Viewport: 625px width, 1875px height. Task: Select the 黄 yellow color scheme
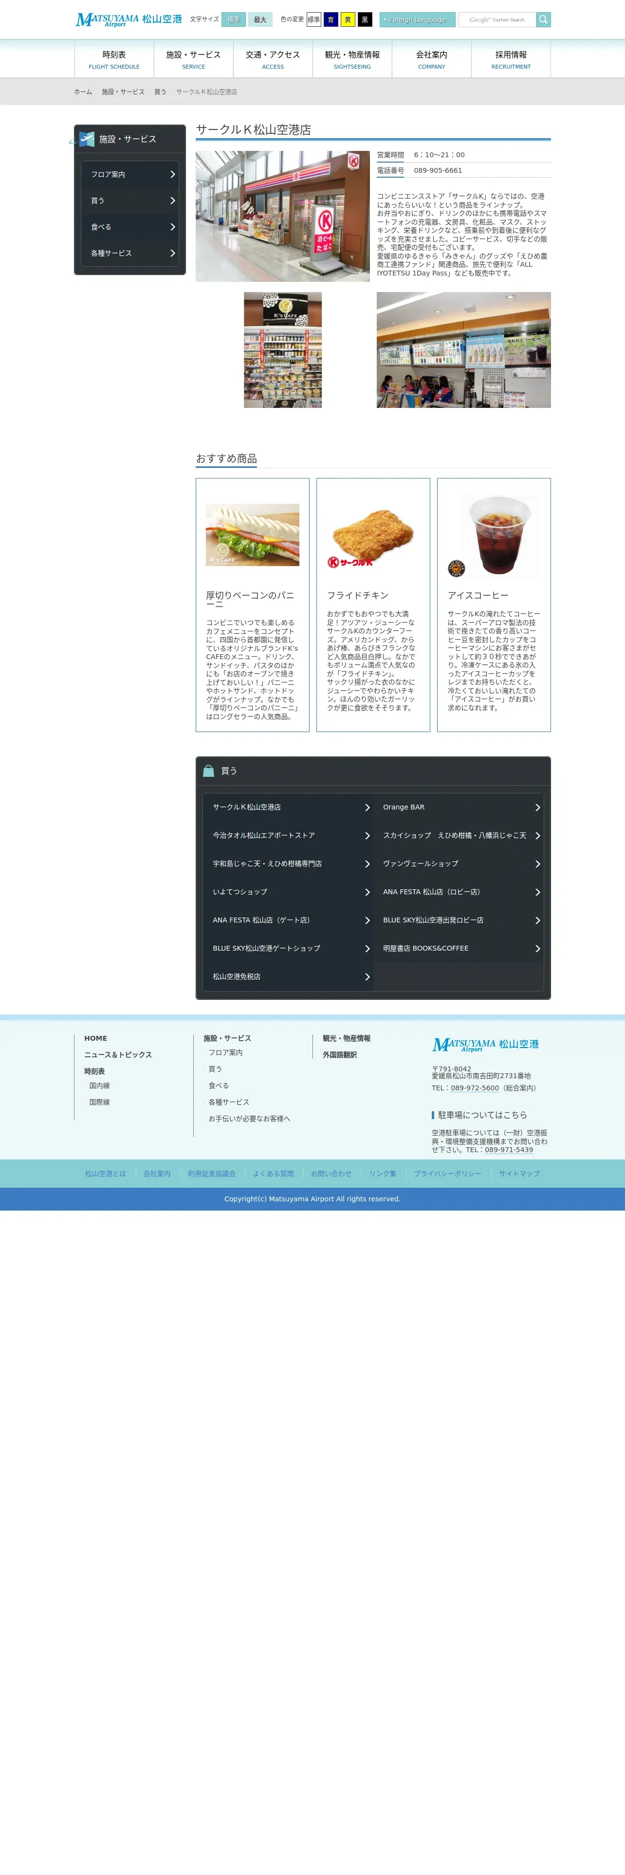(348, 19)
